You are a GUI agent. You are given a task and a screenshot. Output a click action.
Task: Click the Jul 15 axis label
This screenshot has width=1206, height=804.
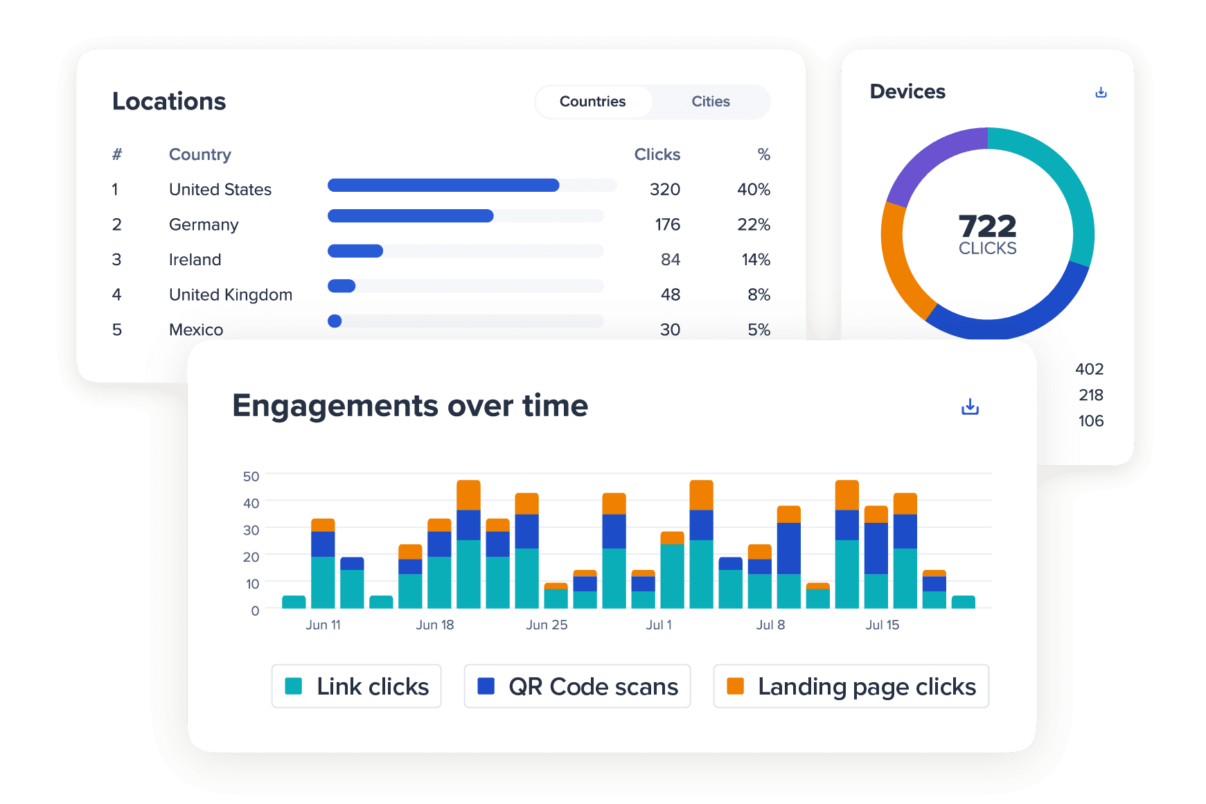point(883,625)
